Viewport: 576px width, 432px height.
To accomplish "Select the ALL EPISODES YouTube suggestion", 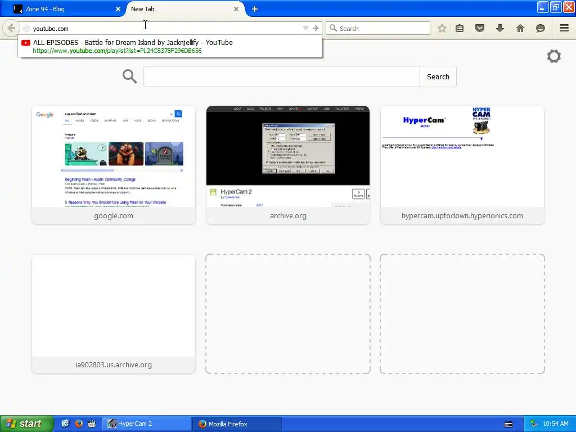I will click(x=170, y=46).
